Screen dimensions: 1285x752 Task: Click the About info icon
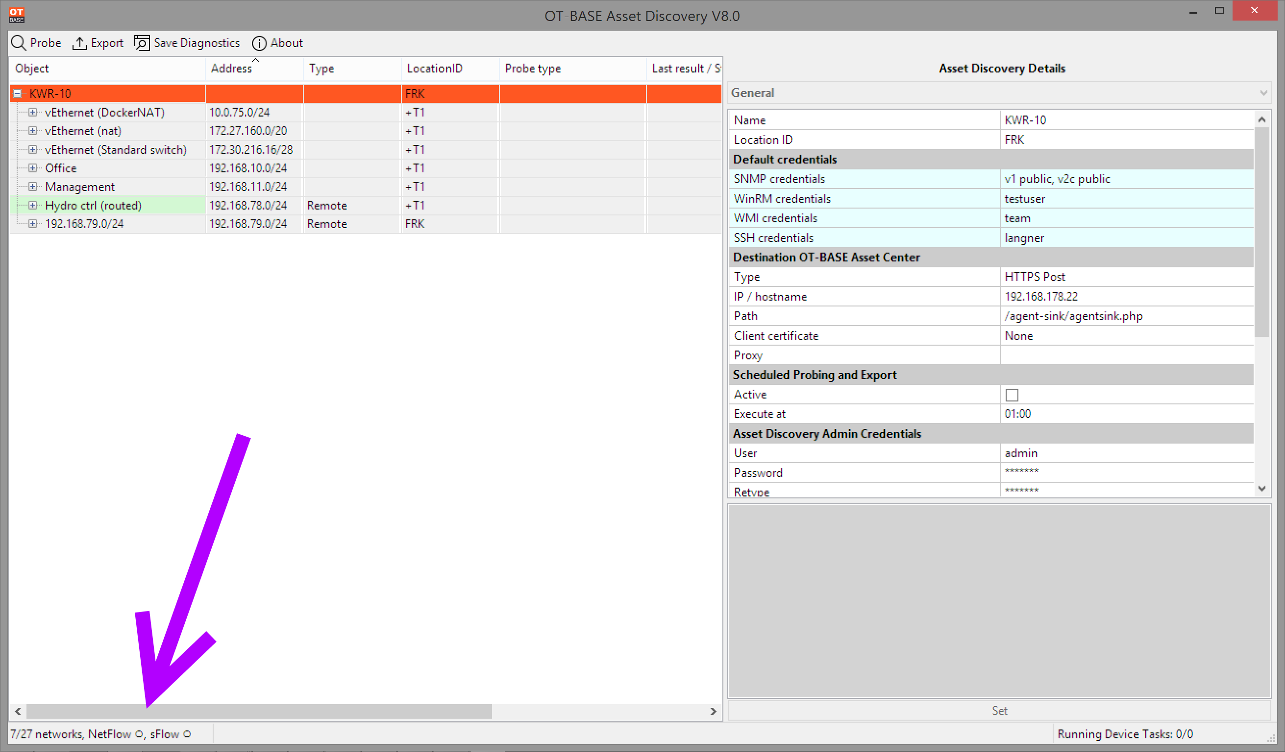pos(259,43)
